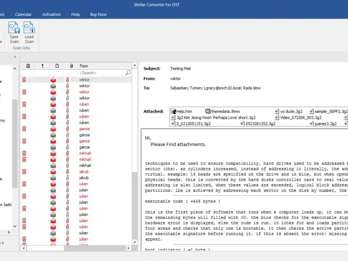Click the left pane's vertical scrollbar thumb
Viewport: 348px width, 261px height.
[15, 144]
